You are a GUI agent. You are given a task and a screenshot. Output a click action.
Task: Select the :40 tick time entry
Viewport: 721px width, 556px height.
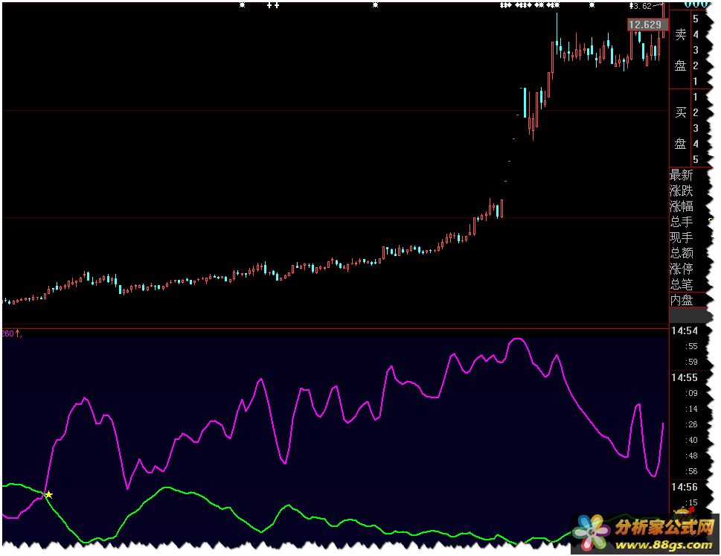(691, 440)
